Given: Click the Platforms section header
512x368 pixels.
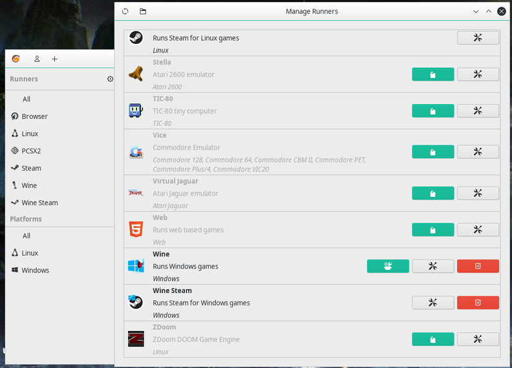Looking at the screenshot, I should 26,219.
